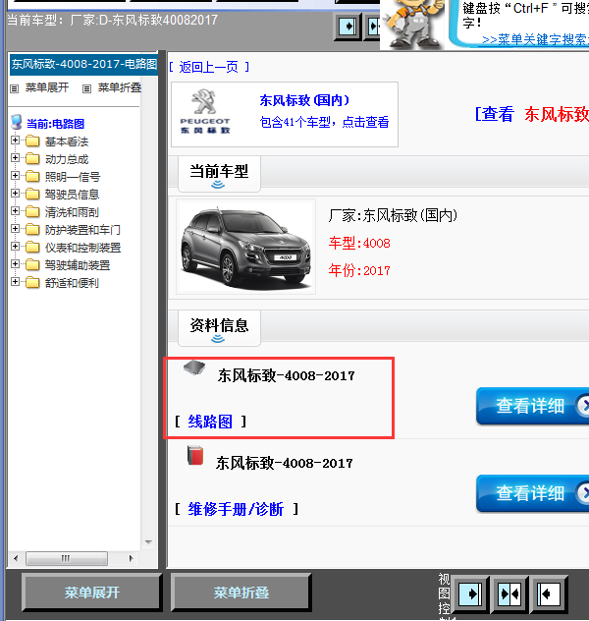Click the 当前:电路图 tree root

(55, 124)
